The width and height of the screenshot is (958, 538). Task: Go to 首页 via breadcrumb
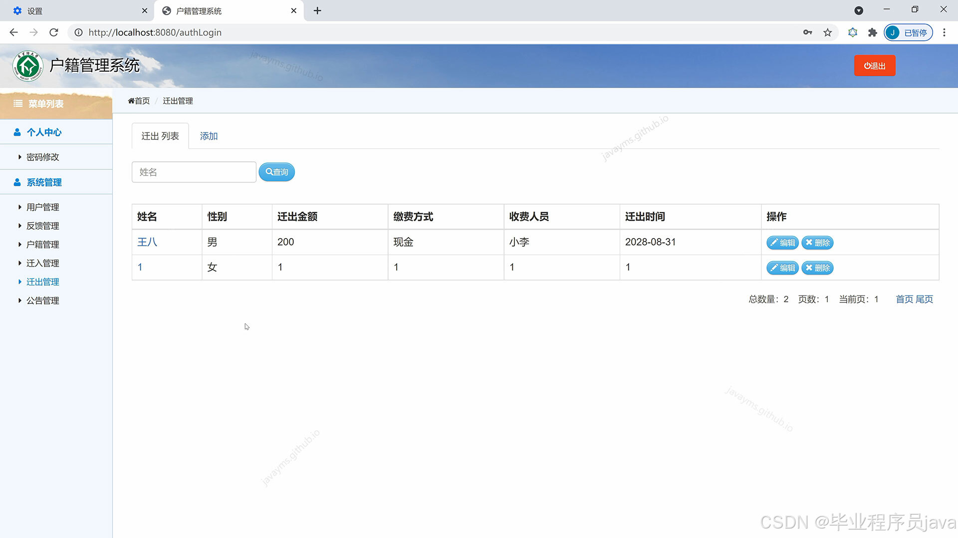tap(139, 101)
